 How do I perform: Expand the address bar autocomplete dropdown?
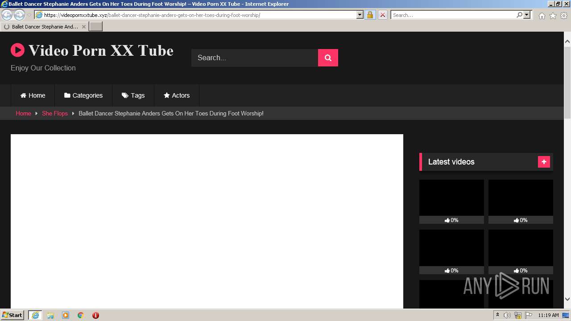(x=360, y=15)
